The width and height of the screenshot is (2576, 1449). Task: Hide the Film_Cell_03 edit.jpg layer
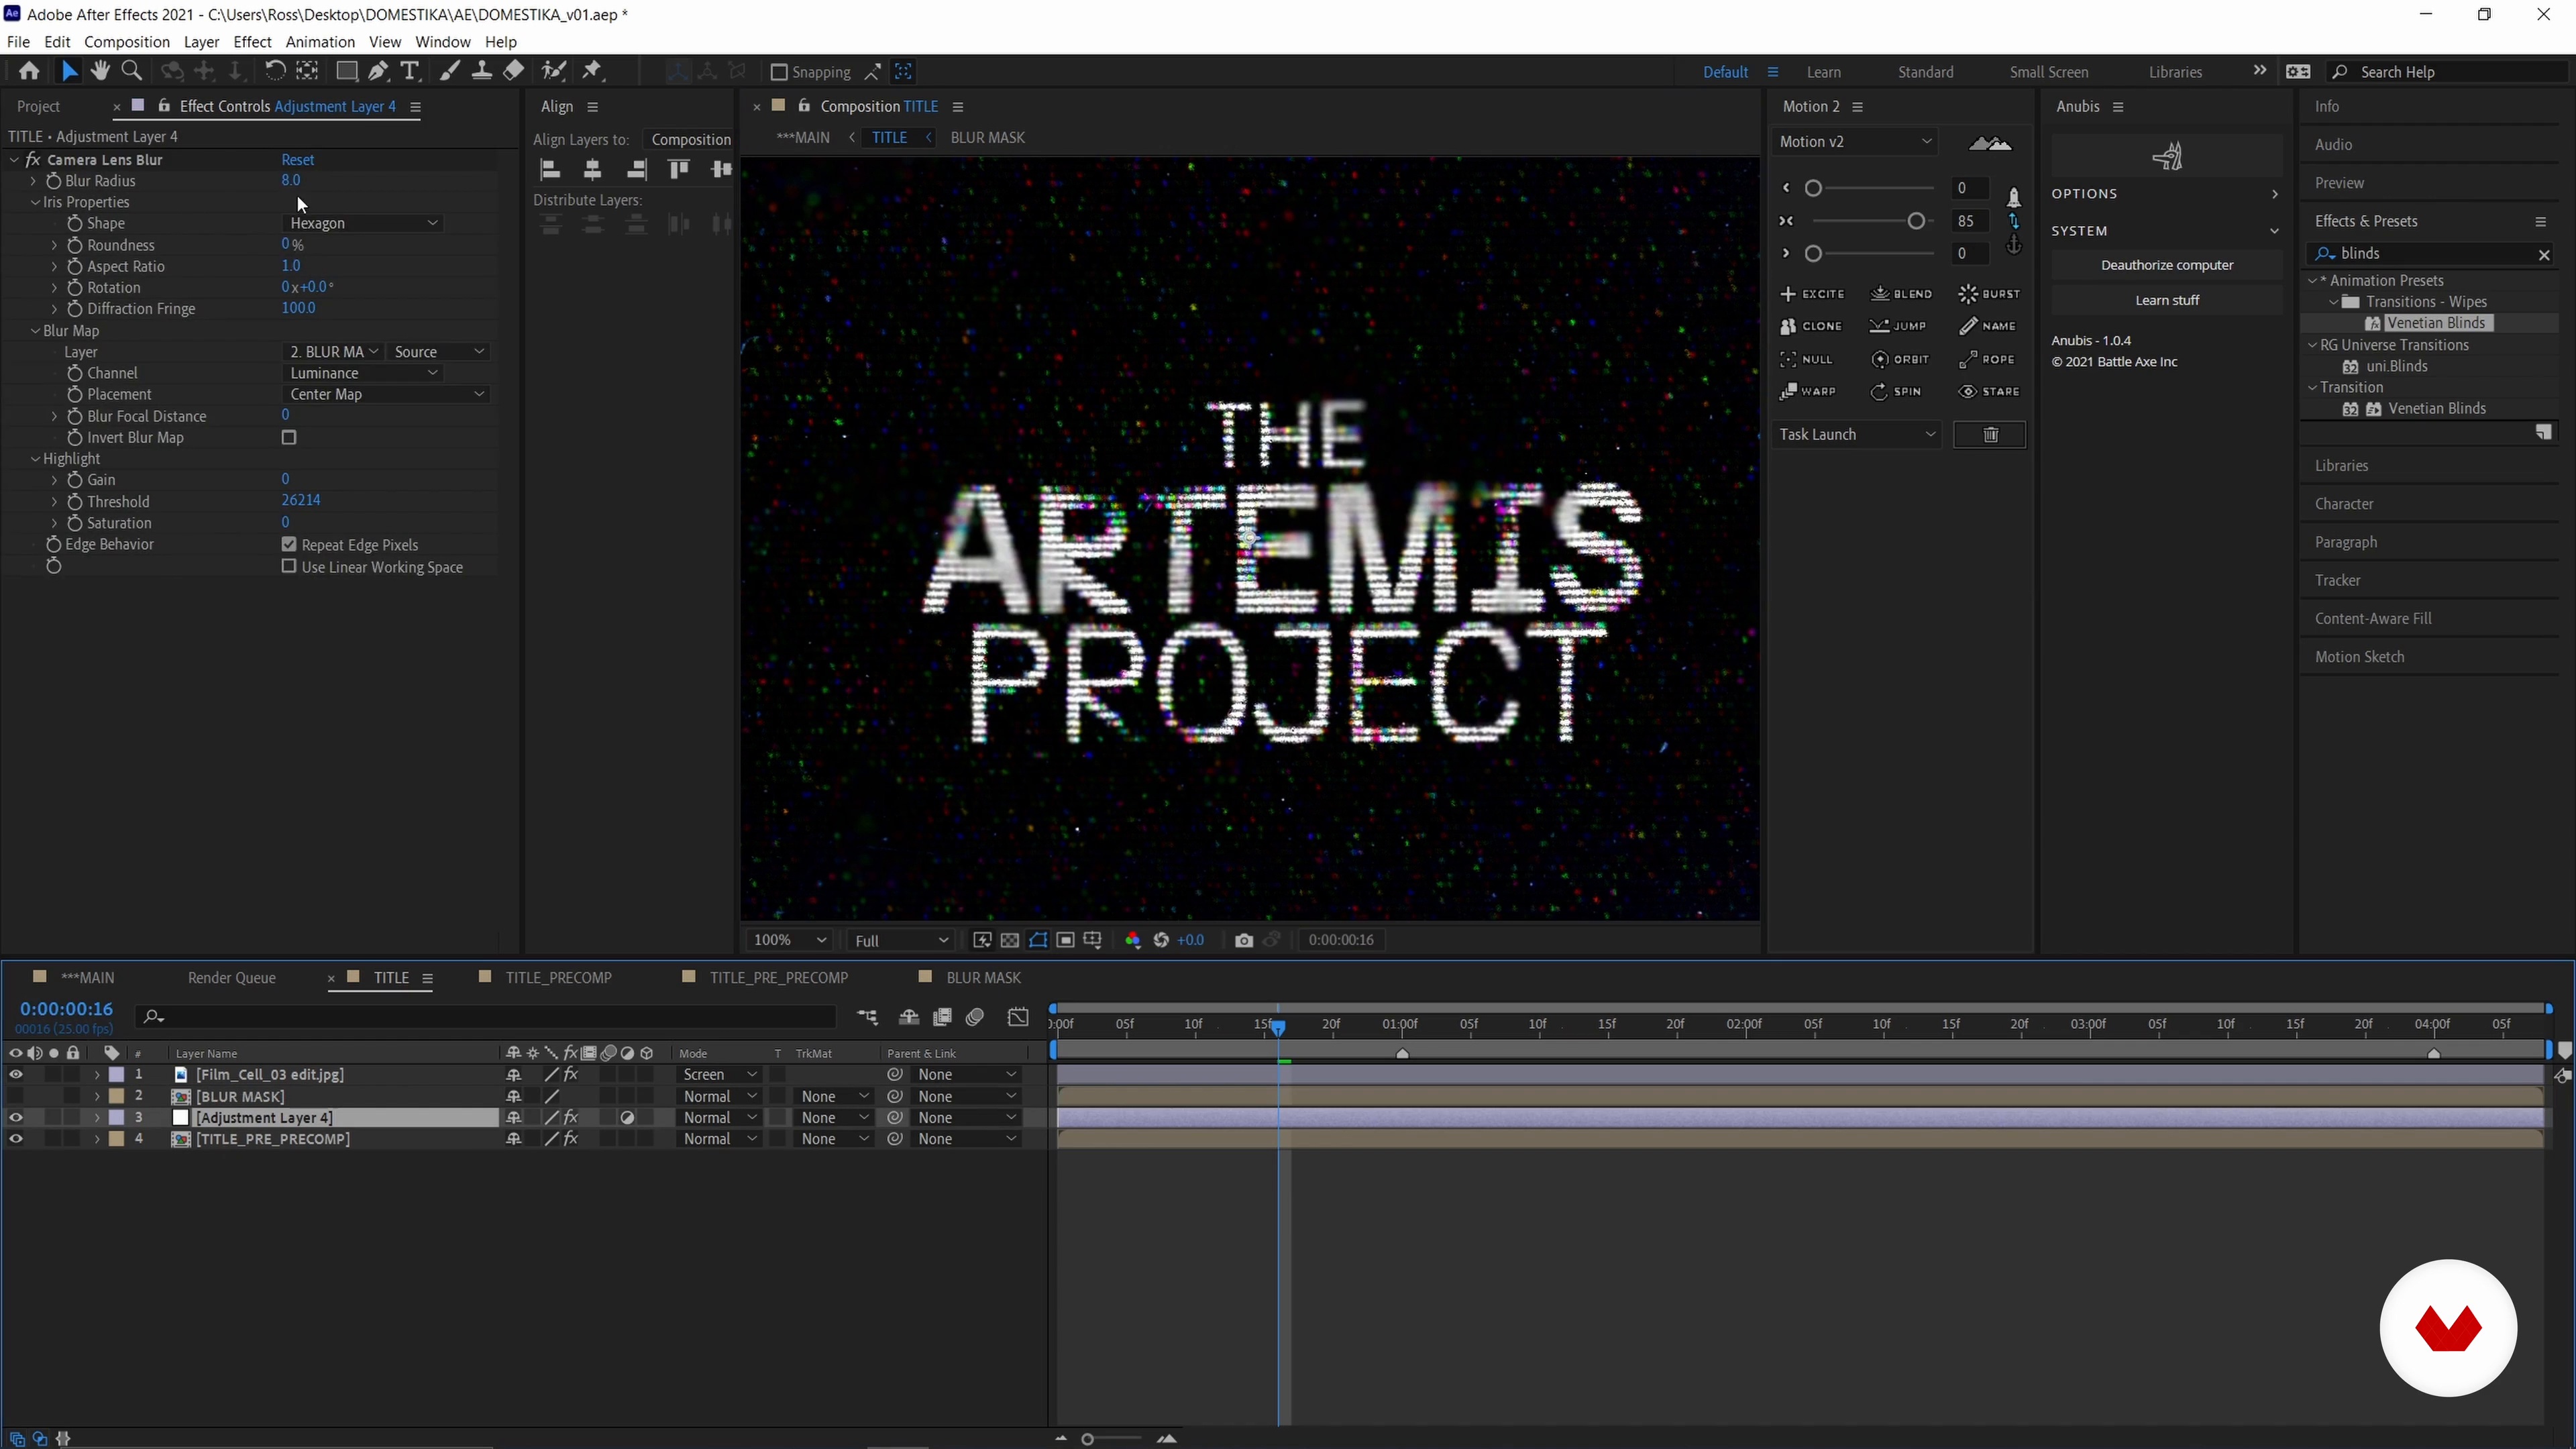tap(16, 1074)
